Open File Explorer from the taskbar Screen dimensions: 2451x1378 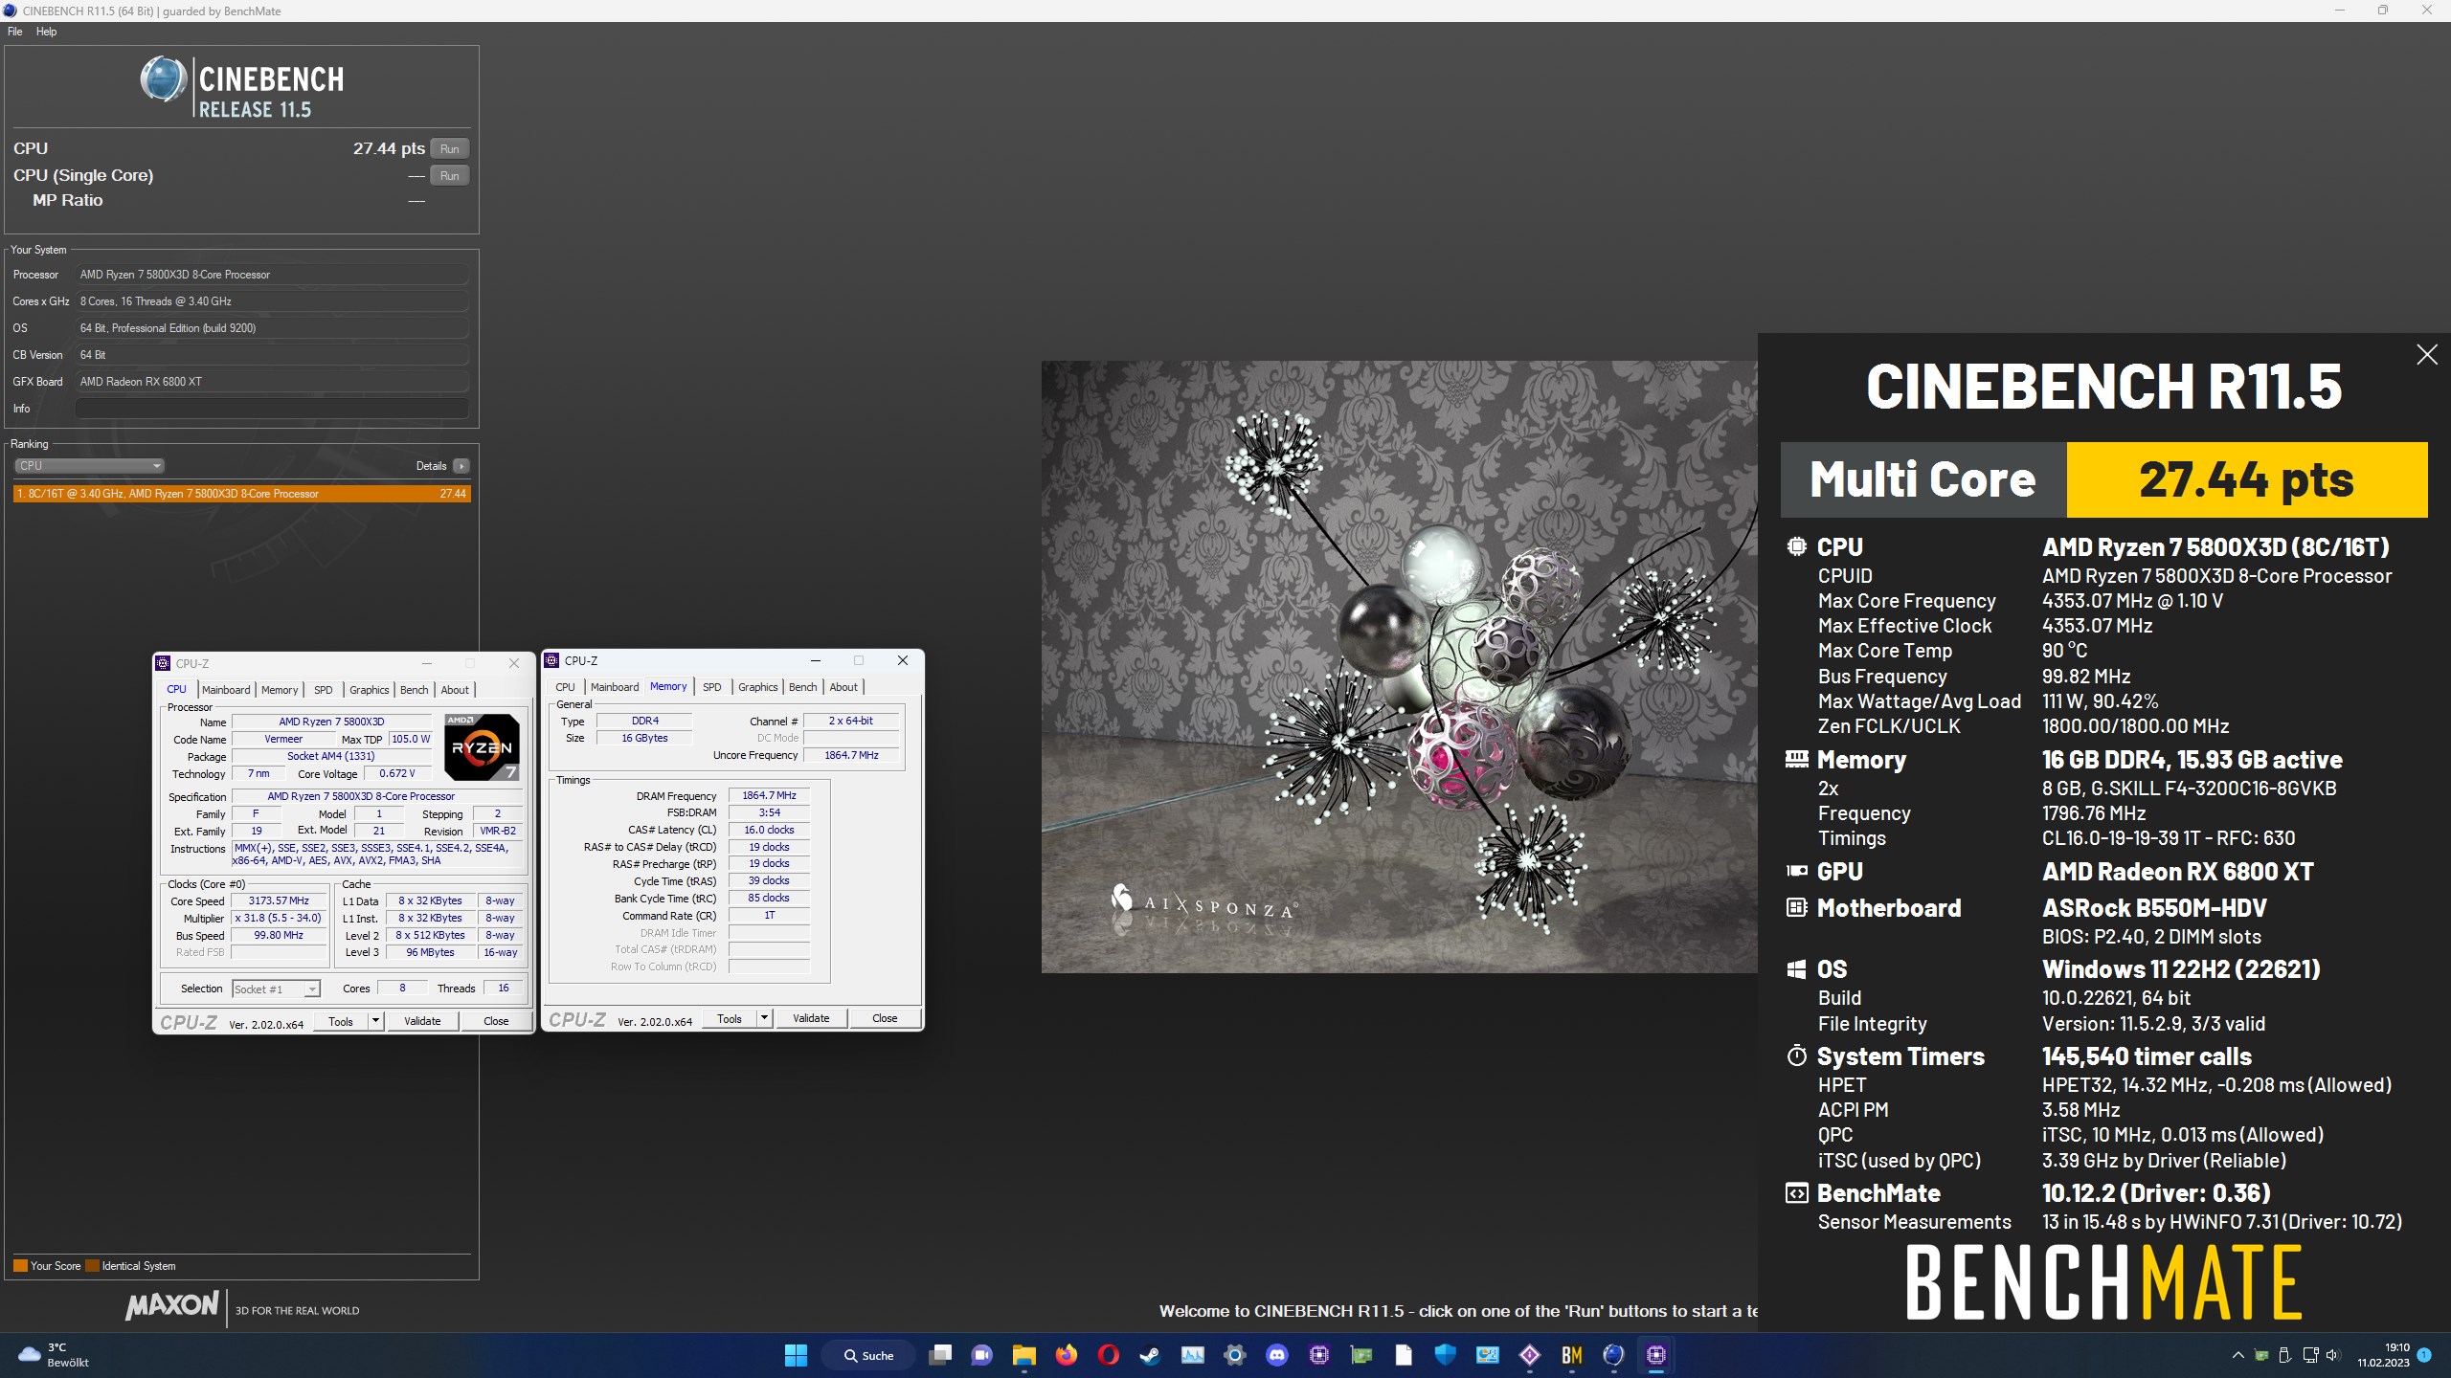[1024, 1355]
